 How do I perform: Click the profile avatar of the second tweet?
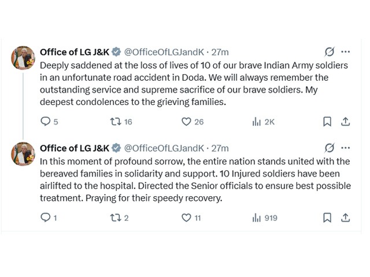pyautogui.click(x=23, y=153)
